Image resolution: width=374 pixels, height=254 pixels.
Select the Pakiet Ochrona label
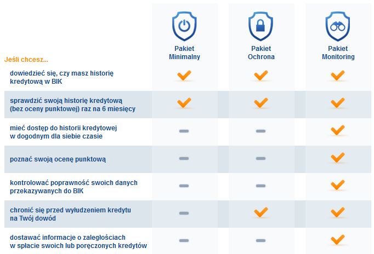tap(261, 53)
